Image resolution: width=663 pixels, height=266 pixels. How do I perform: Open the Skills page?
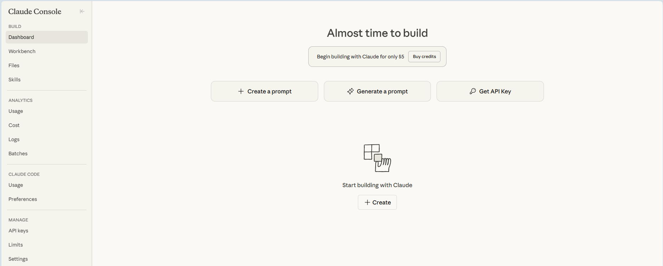(x=15, y=80)
